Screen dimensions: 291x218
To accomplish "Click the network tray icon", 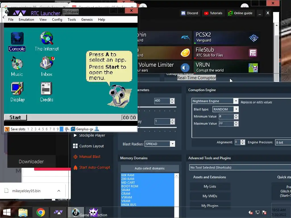I will [x=257, y=212].
